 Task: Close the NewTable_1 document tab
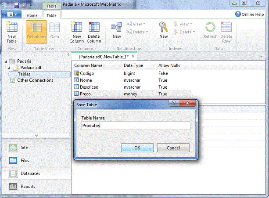tap(133, 57)
